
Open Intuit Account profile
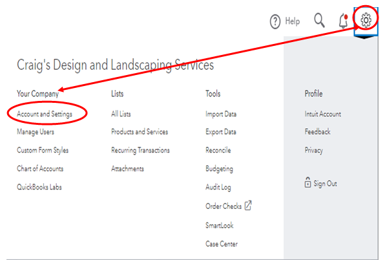tap(323, 114)
